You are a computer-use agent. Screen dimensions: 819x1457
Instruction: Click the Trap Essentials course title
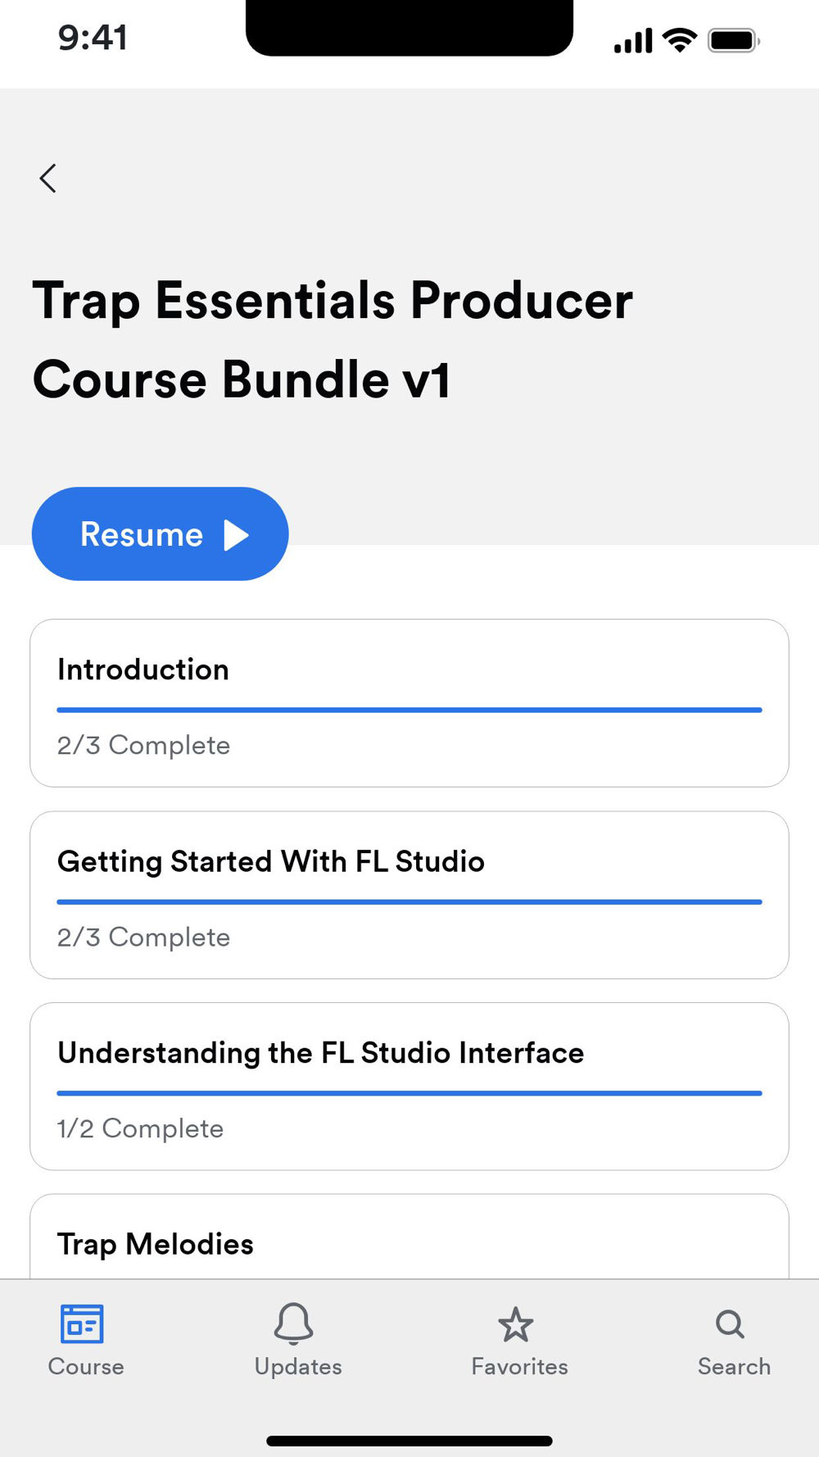pyautogui.click(x=332, y=339)
